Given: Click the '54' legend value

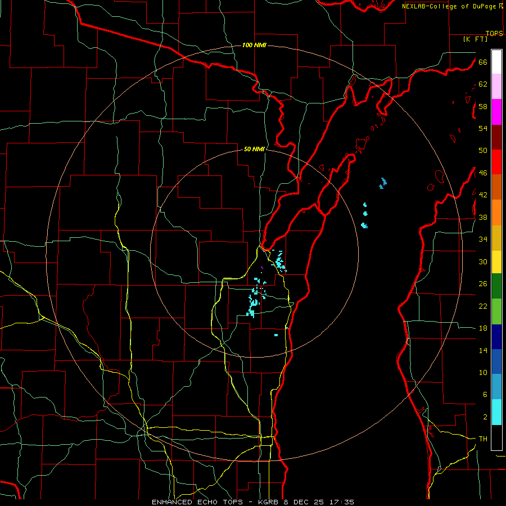Looking at the screenshot, I should click(483, 128).
